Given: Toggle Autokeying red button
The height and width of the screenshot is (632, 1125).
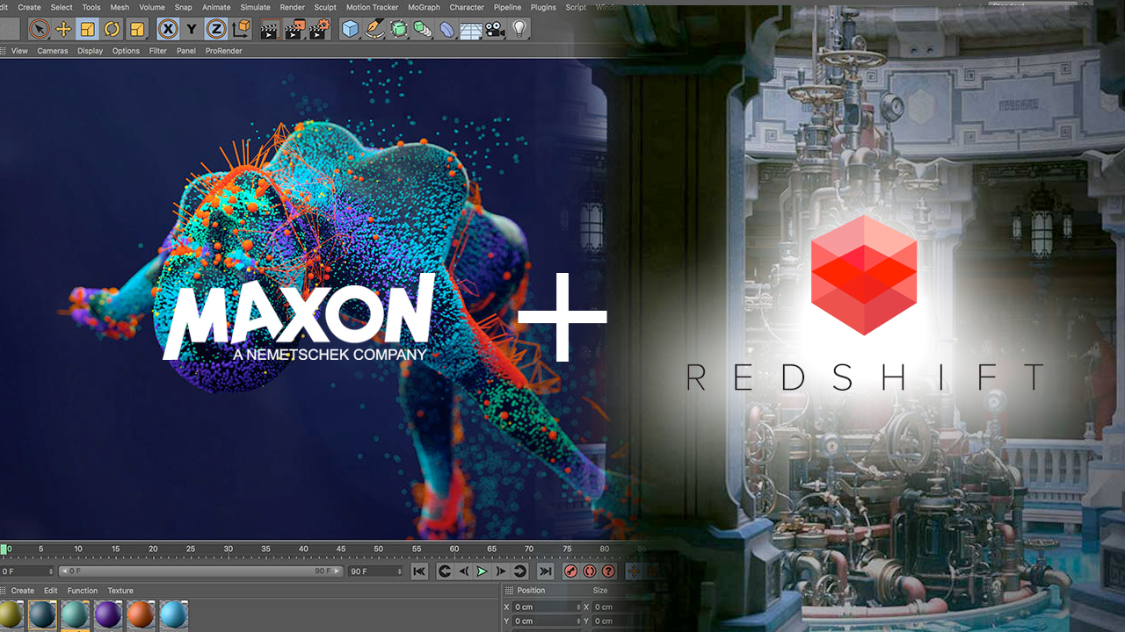Looking at the screenshot, I should point(589,571).
